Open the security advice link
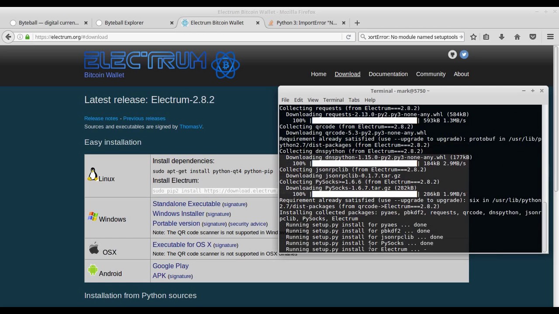This screenshot has height=314, width=559. tap(248, 224)
